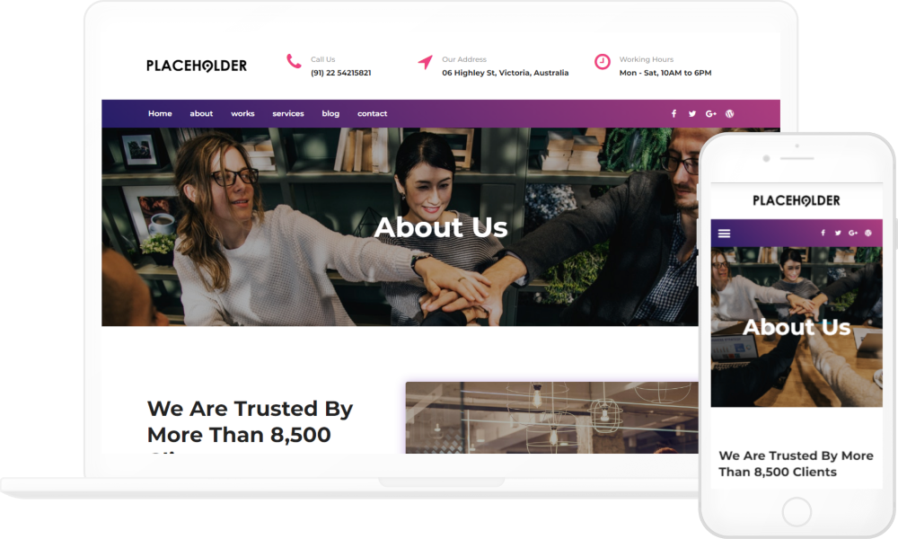Click the clock icon by Working Hours

[x=603, y=61]
